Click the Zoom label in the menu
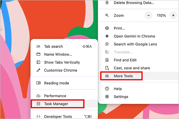The width and height of the screenshot is (179, 119). [x=119, y=15]
